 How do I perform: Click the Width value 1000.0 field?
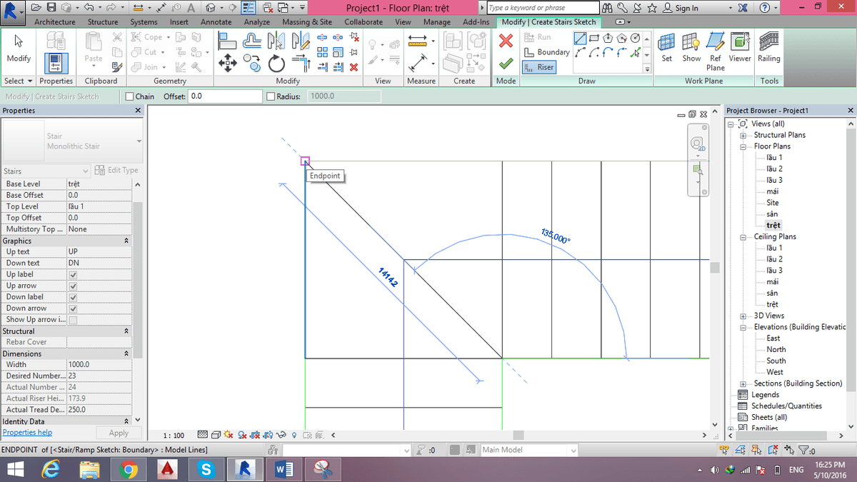point(99,365)
